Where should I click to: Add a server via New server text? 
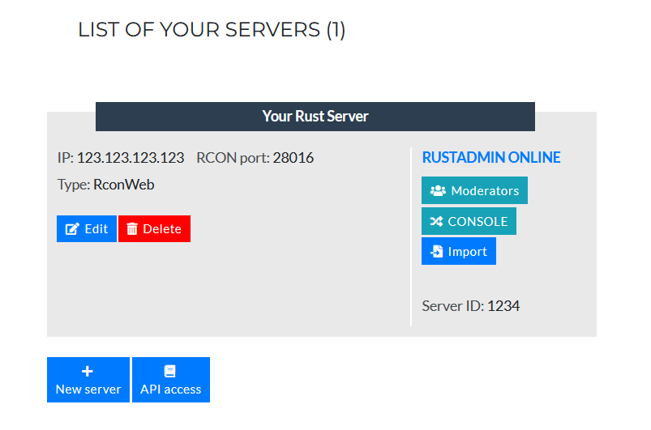click(88, 390)
